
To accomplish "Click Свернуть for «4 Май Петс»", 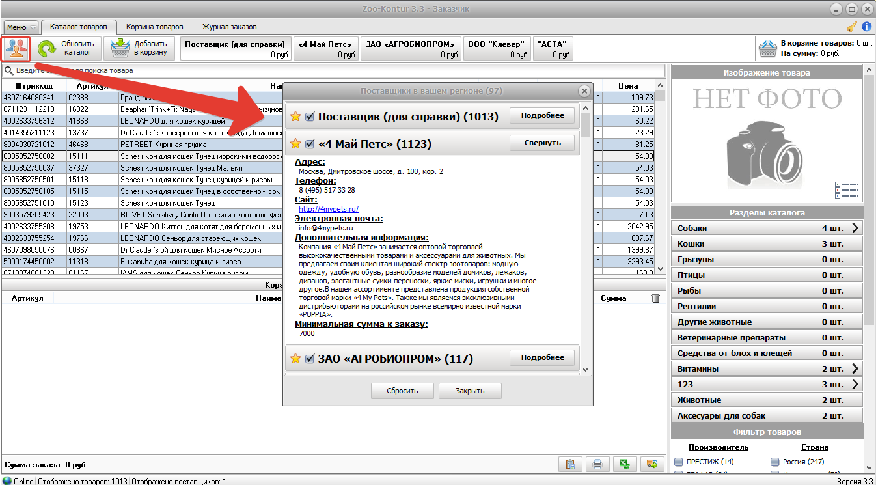I will coord(543,143).
